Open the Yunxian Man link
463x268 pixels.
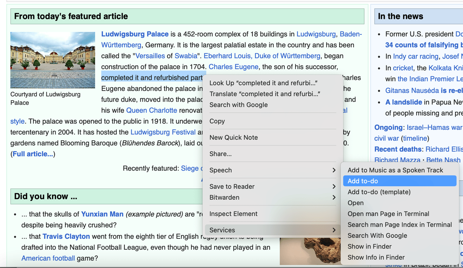pyautogui.click(x=102, y=214)
